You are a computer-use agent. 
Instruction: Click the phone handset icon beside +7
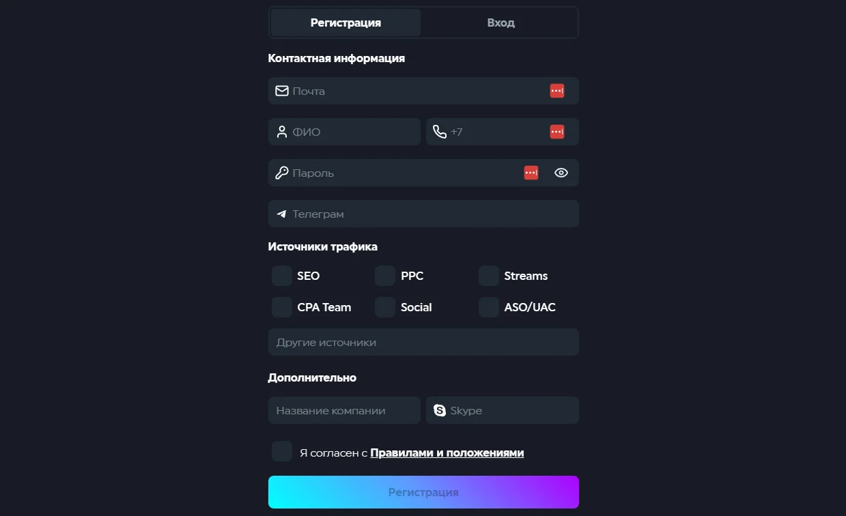(440, 132)
